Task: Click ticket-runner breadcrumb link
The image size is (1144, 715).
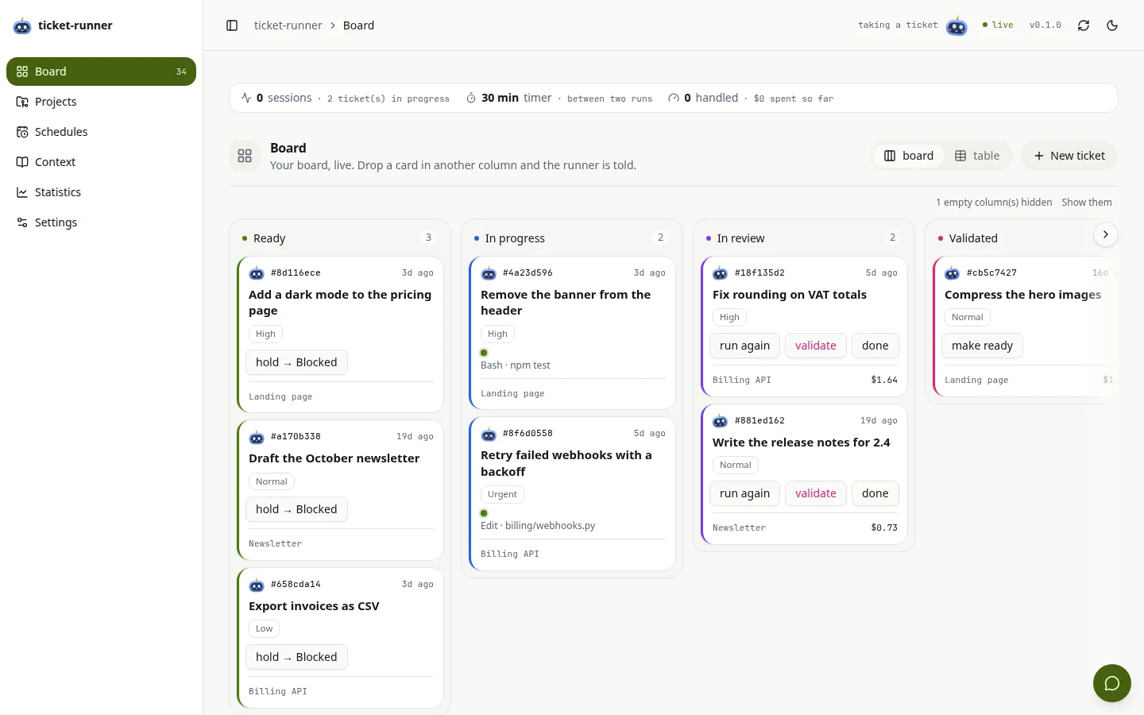Action: pos(288,25)
